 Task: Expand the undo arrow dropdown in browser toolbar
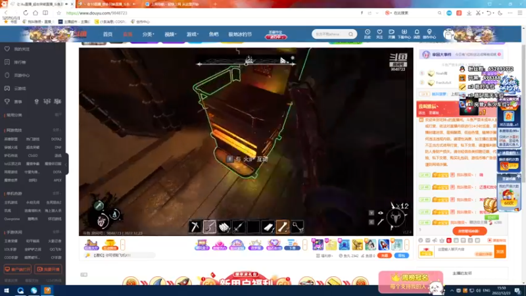493,13
